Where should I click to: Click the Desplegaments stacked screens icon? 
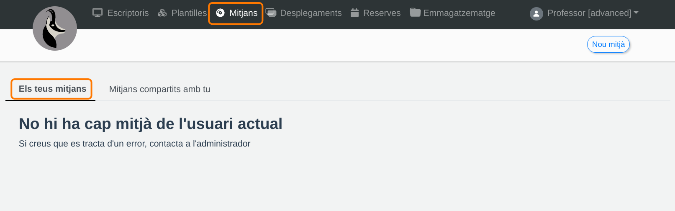click(271, 13)
